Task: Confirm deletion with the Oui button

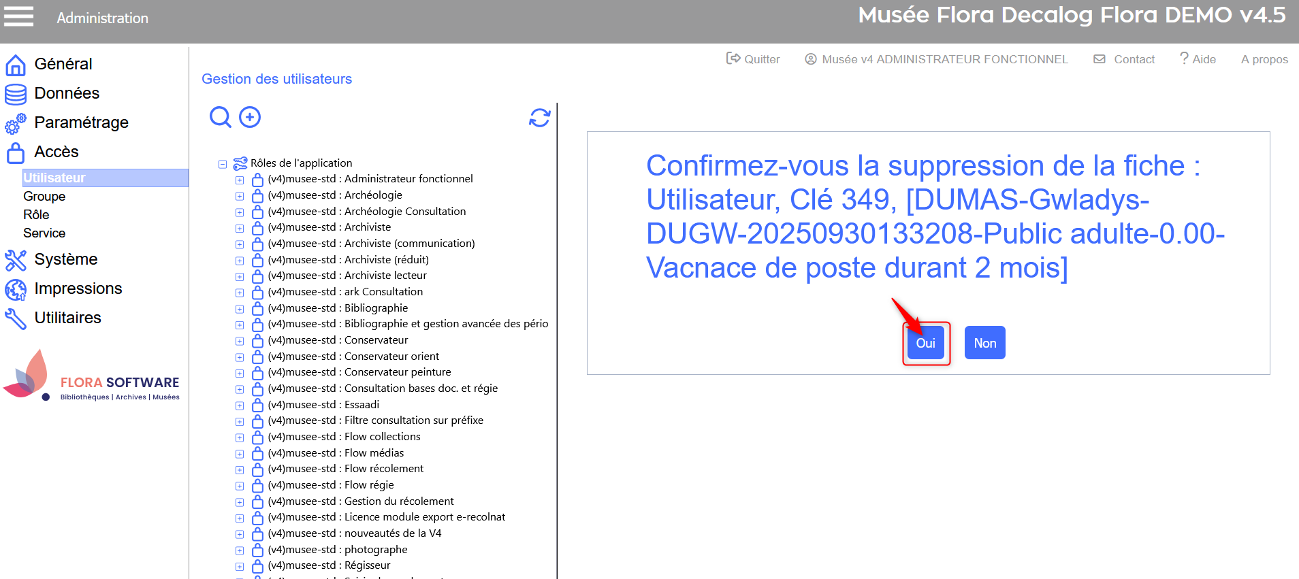Action: [925, 343]
